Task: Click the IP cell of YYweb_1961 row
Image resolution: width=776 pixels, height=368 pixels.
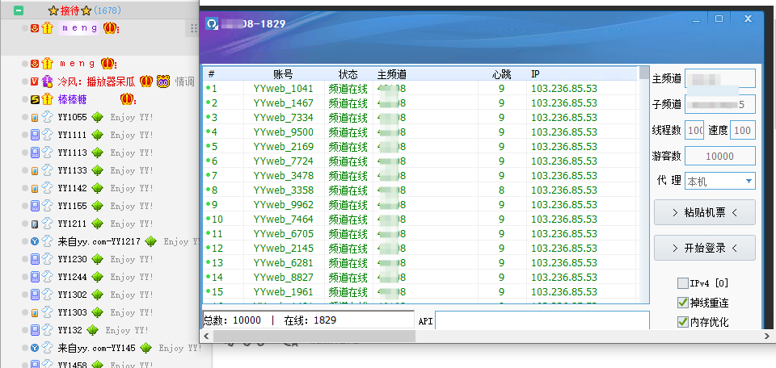Action: point(564,291)
